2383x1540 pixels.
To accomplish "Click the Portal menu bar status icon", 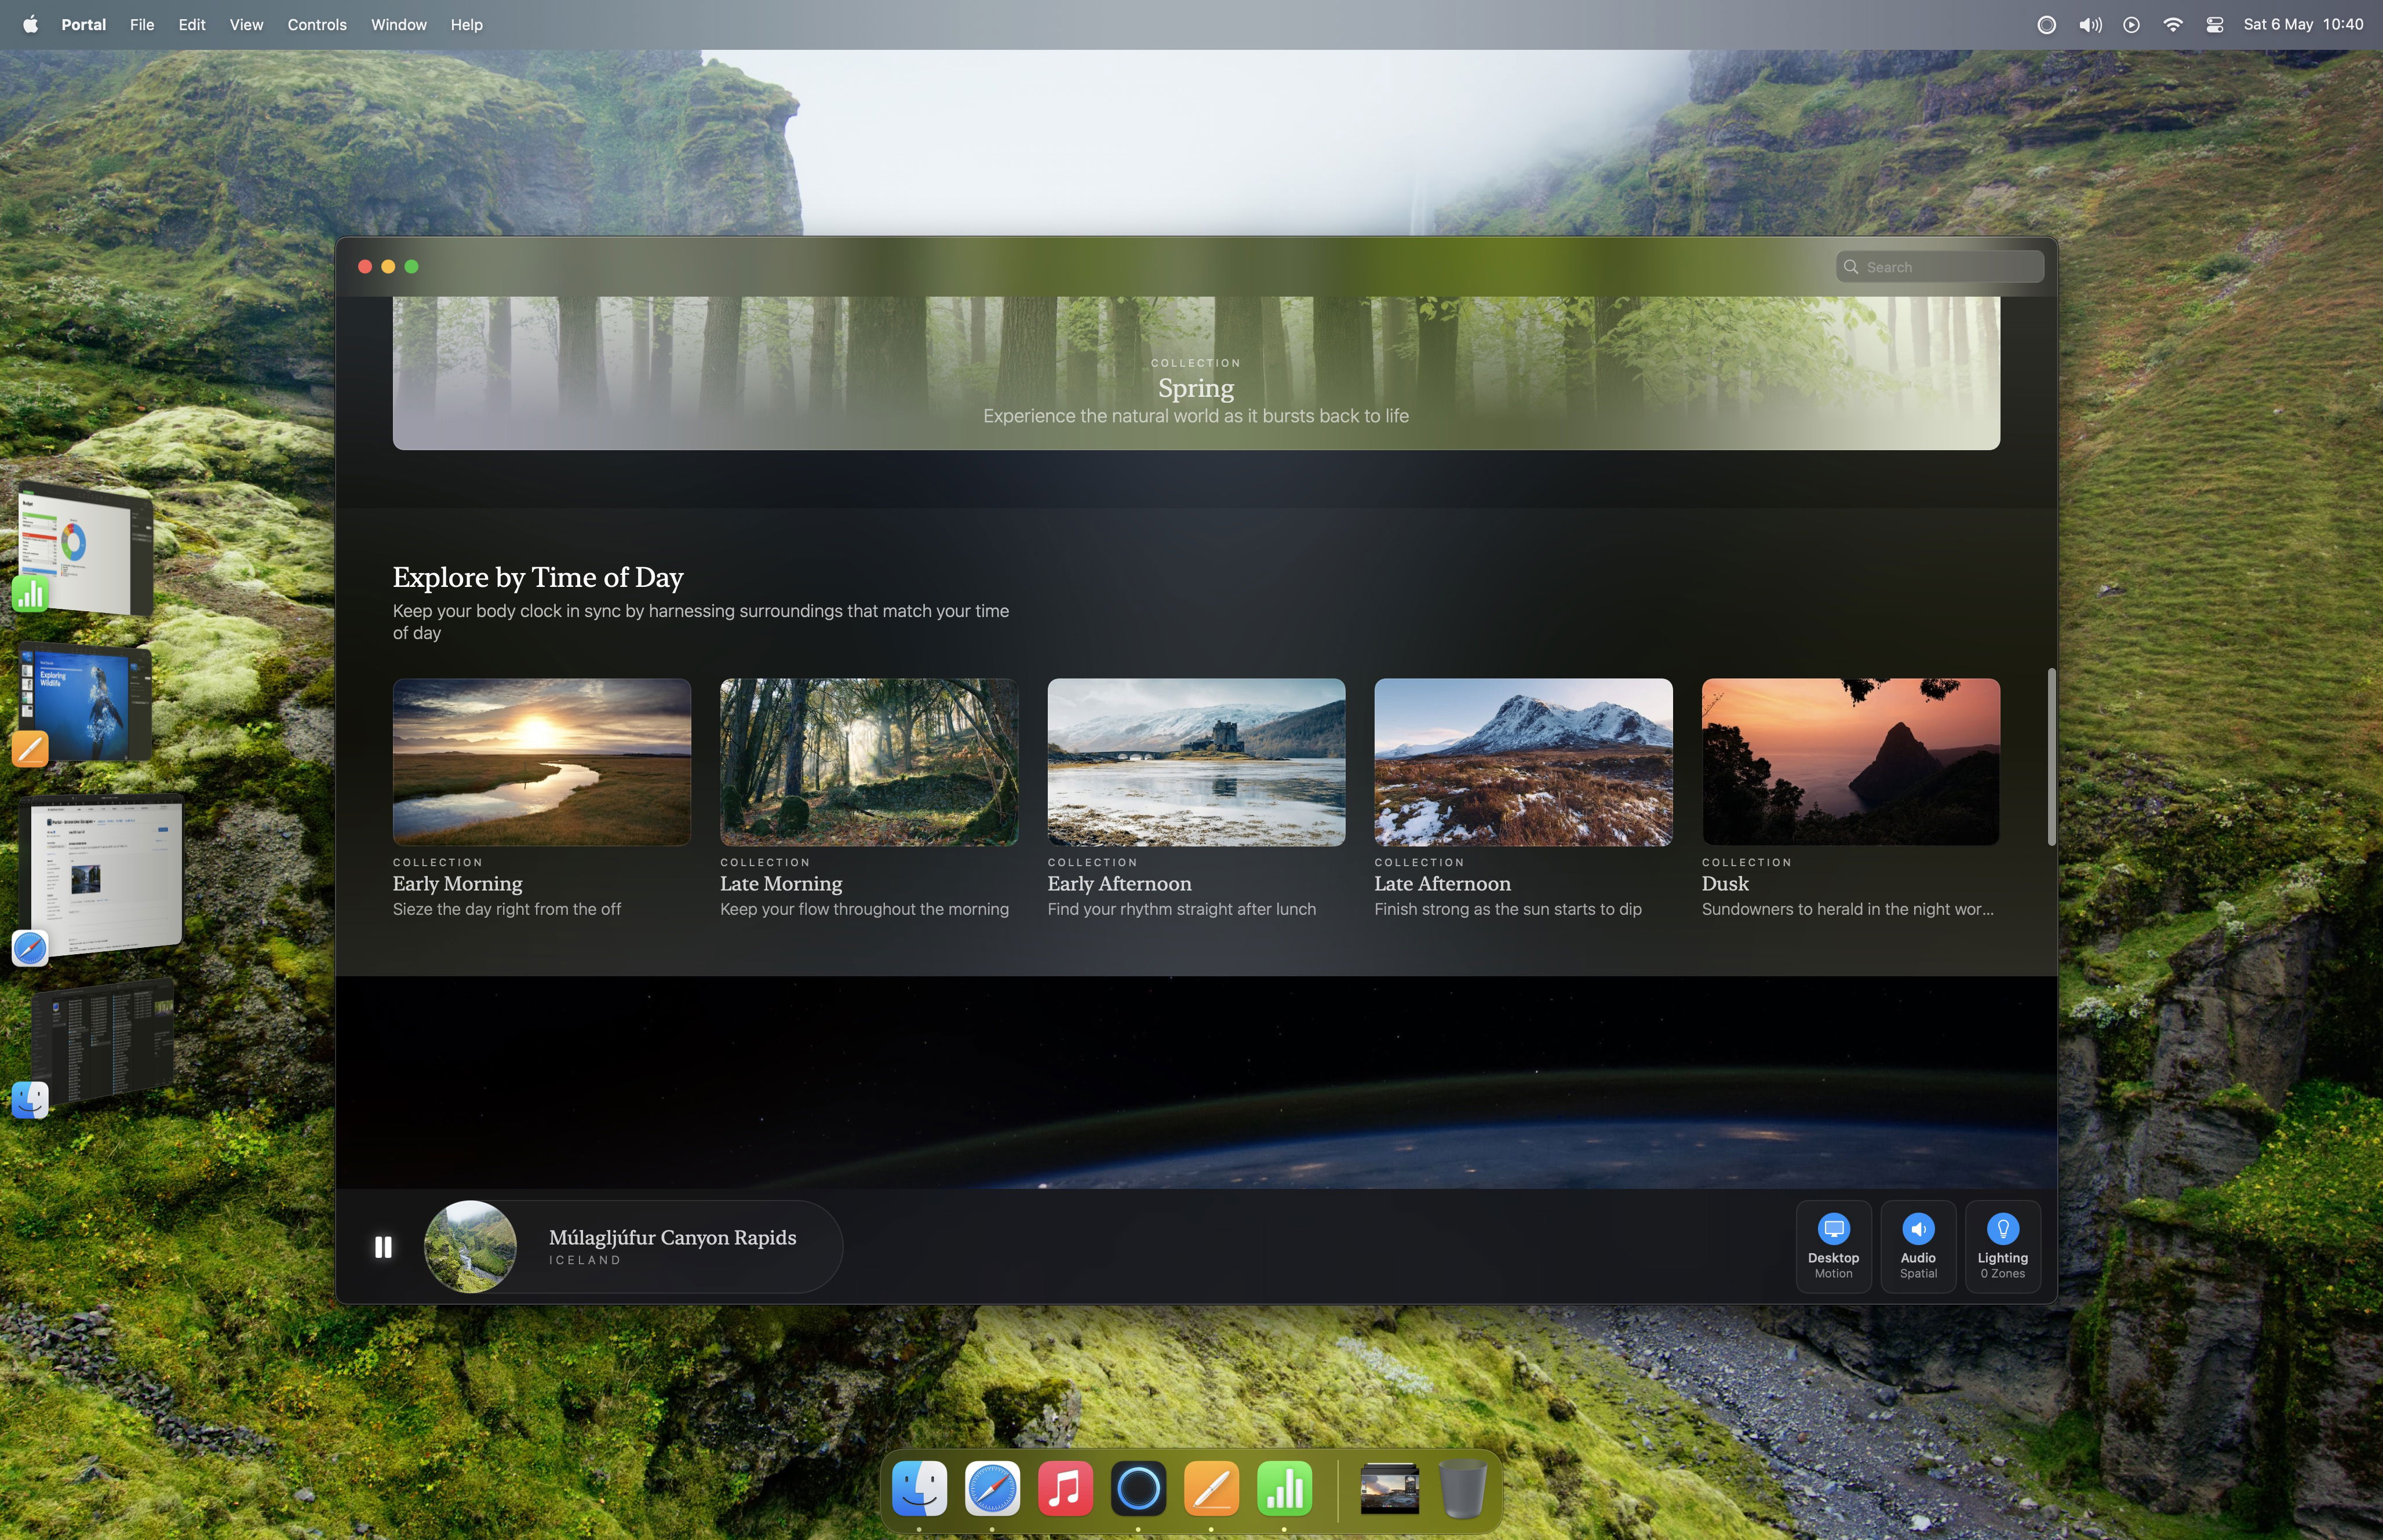I will pyautogui.click(x=2046, y=24).
